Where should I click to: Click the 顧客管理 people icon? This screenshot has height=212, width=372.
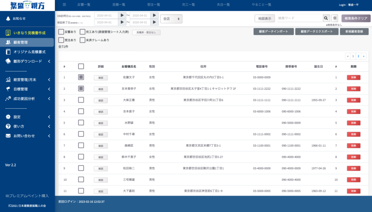[x=8, y=42]
